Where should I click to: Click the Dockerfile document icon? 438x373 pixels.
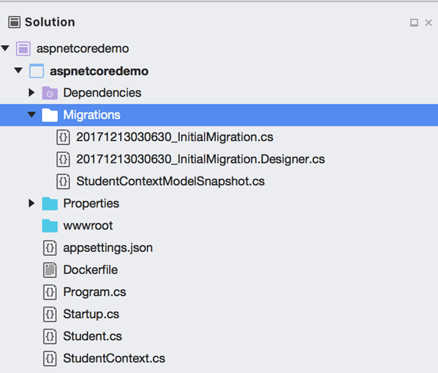pyautogui.click(x=49, y=270)
